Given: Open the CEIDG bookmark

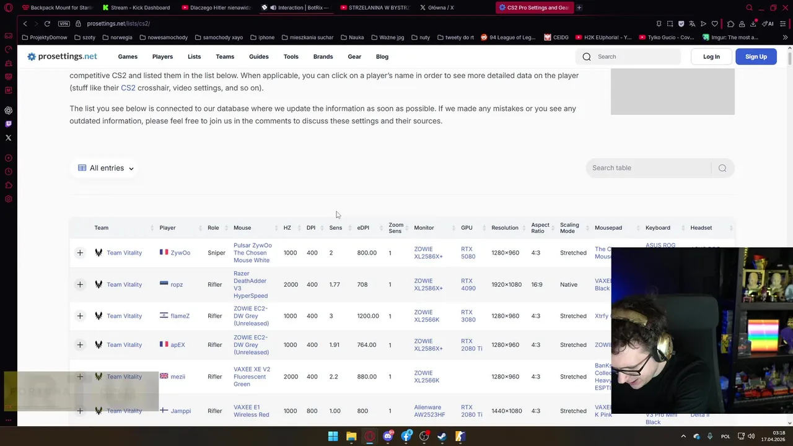Looking at the screenshot, I should tap(556, 37).
